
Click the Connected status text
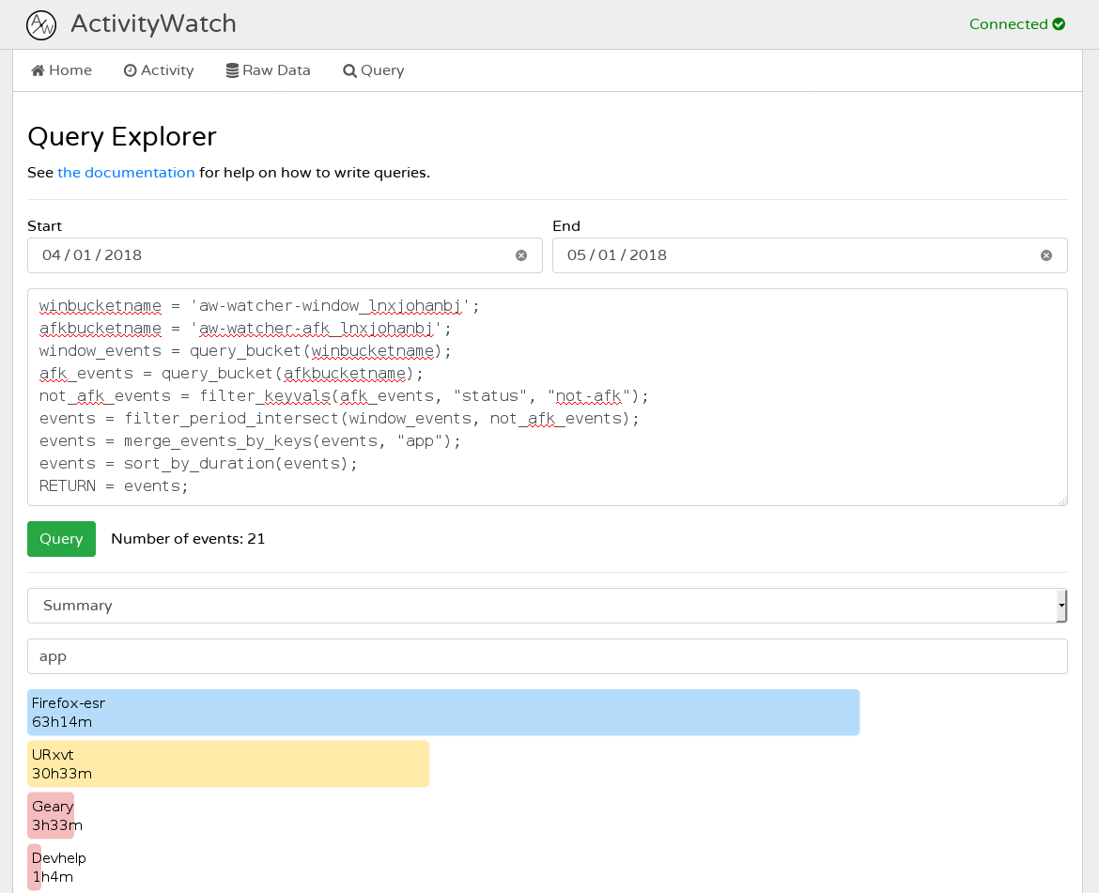click(x=1008, y=23)
